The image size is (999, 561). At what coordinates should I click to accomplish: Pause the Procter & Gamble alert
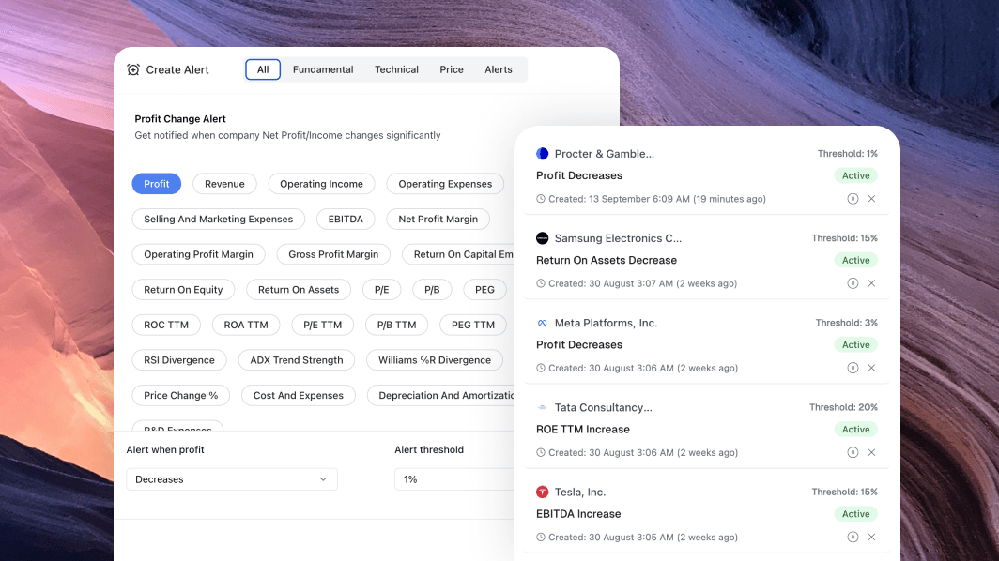point(853,199)
